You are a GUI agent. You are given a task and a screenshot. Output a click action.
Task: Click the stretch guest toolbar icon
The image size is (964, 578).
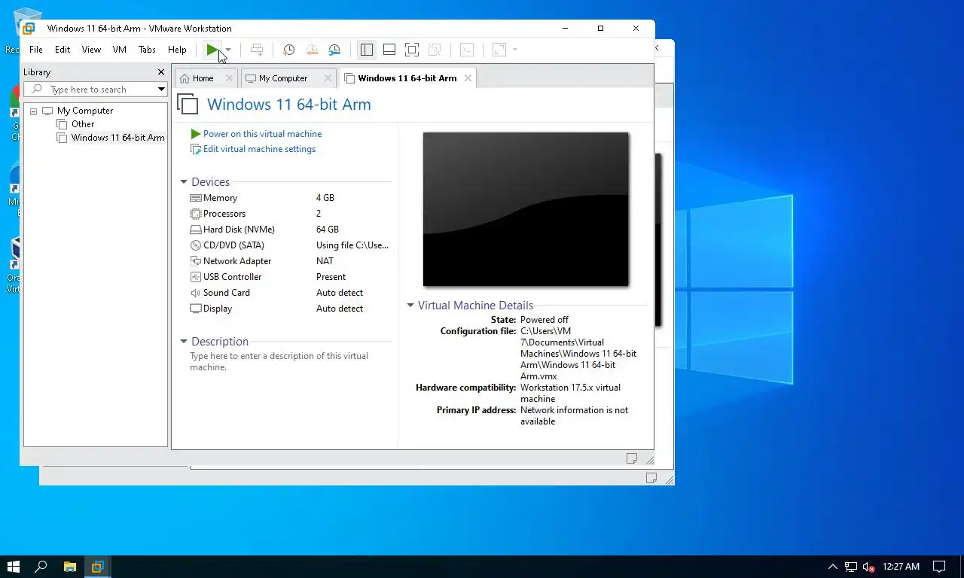pyautogui.click(x=499, y=50)
